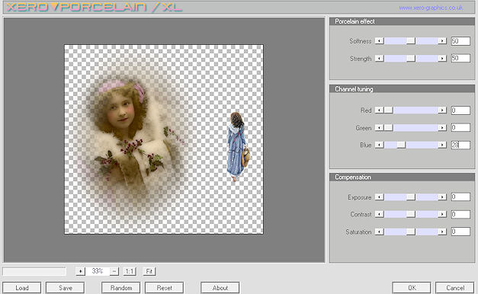Click the Exposure value field
This screenshot has height=294, width=478.
(460, 197)
